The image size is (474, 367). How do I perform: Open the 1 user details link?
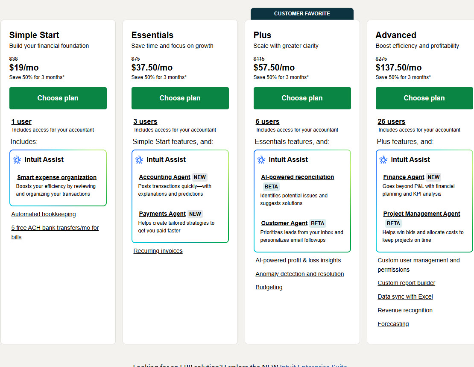(x=21, y=122)
